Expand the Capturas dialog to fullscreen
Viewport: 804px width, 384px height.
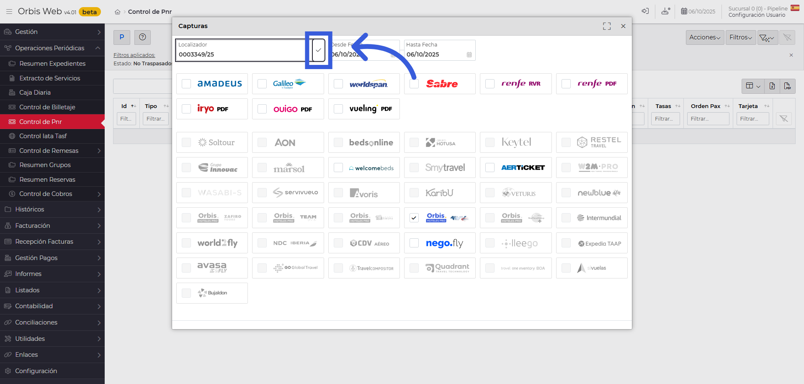(607, 26)
